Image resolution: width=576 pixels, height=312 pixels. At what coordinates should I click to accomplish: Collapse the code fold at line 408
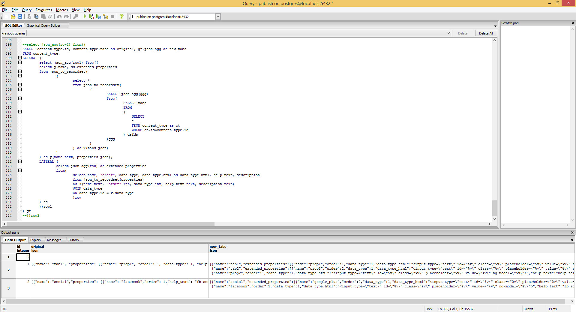(20, 98)
